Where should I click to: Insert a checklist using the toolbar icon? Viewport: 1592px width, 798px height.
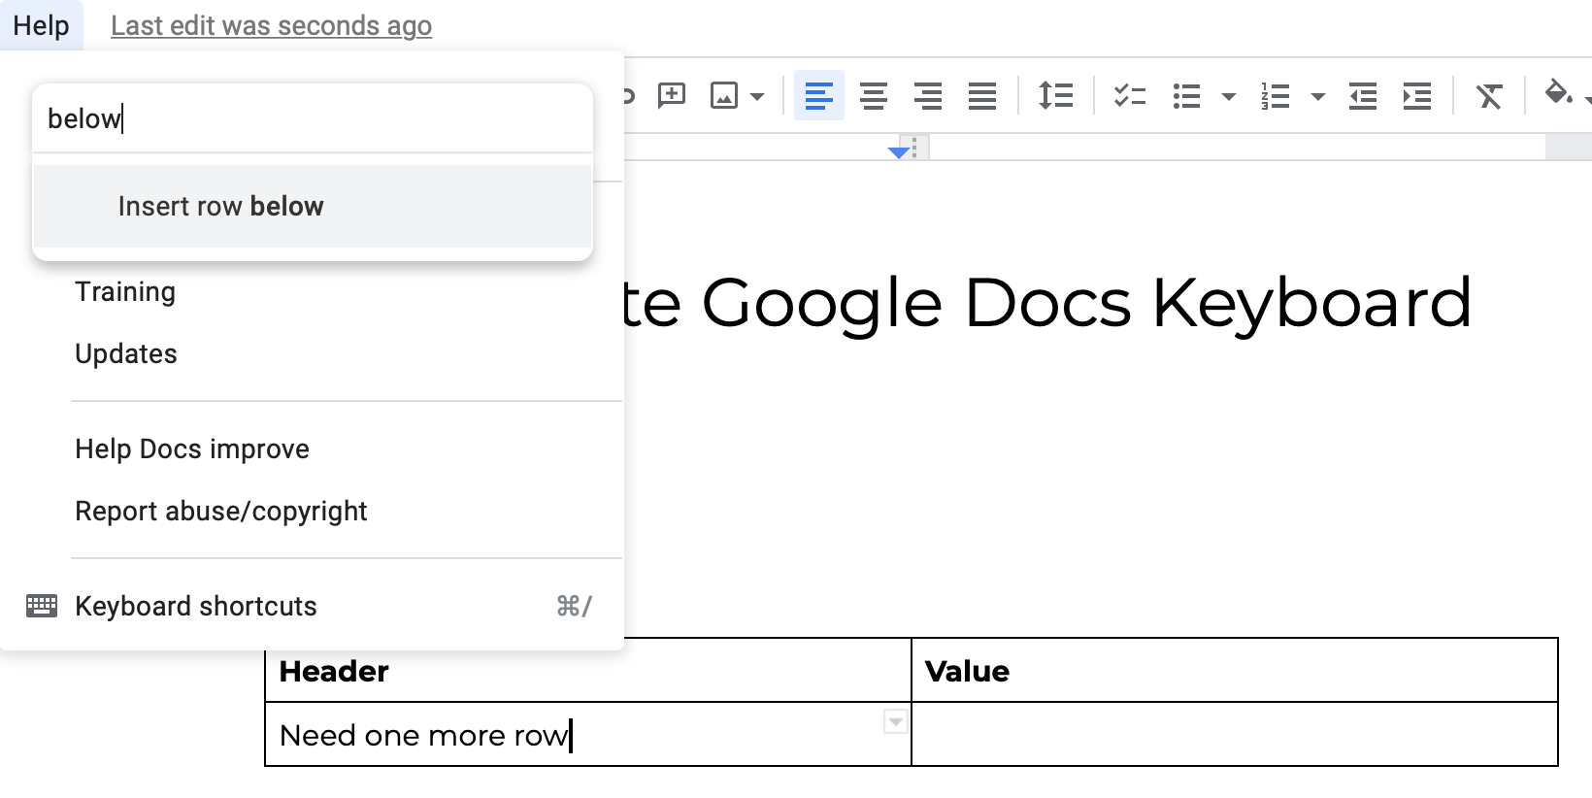coord(1130,95)
